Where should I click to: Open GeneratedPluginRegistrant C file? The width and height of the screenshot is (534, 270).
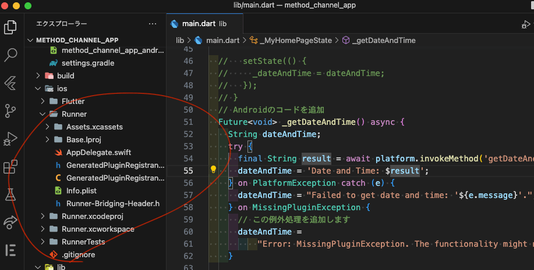115,178
